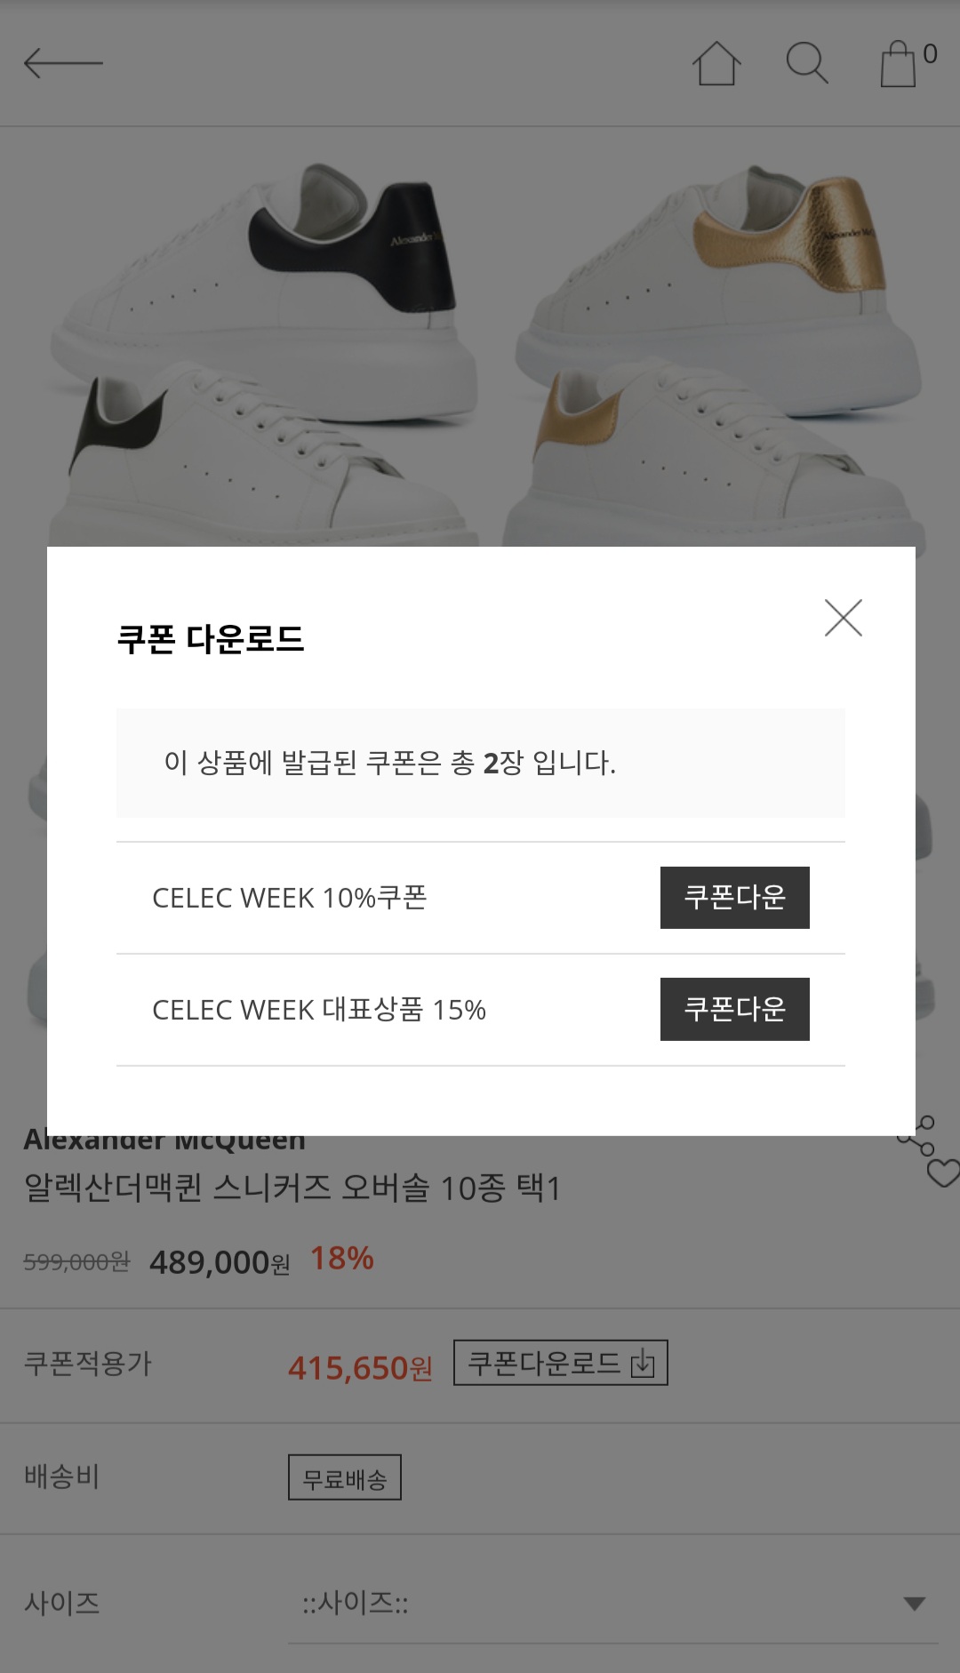Expand size options via triangle arrow
The width and height of the screenshot is (960, 1673).
[914, 1604]
